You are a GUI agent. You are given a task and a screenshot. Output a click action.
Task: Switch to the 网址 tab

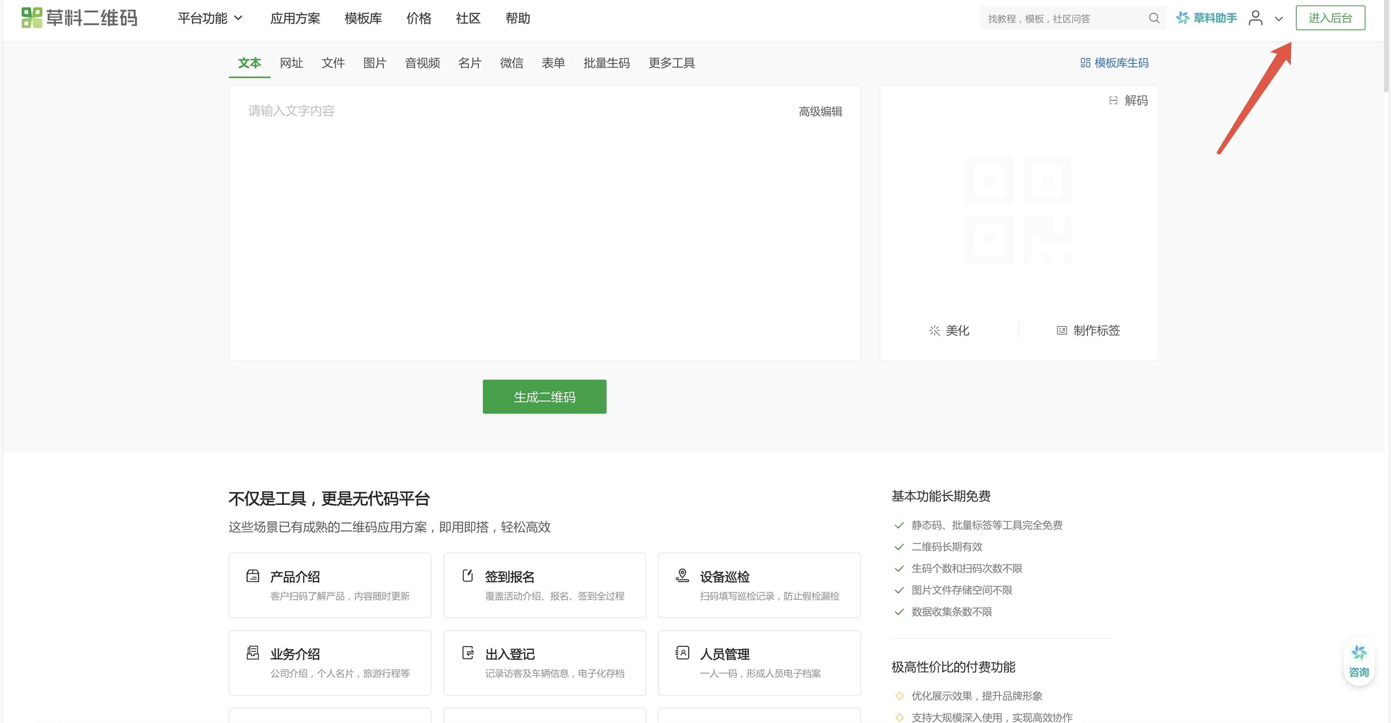(x=291, y=63)
